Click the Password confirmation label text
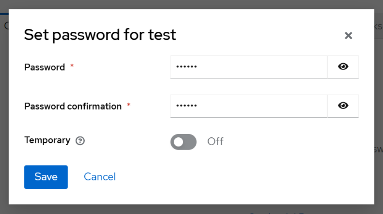This screenshot has width=383, height=214. point(73,106)
